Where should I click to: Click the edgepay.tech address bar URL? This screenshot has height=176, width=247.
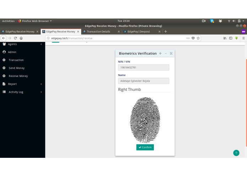pos(72,38)
